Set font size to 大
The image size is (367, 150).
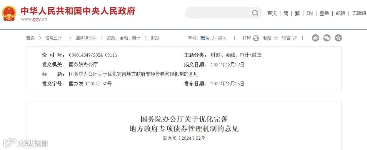point(213,38)
